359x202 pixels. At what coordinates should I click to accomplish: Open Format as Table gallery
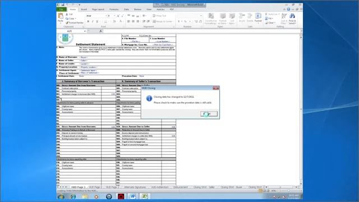pyautogui.click(x=222, y=19)
